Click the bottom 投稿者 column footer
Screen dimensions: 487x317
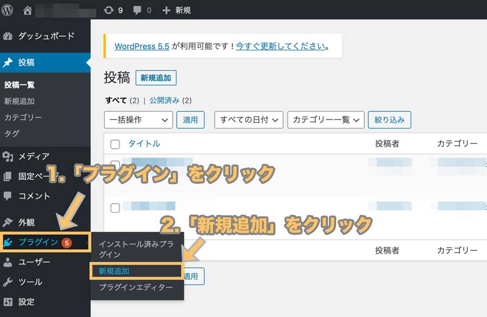pyautogui.click(x=387, y=250)
